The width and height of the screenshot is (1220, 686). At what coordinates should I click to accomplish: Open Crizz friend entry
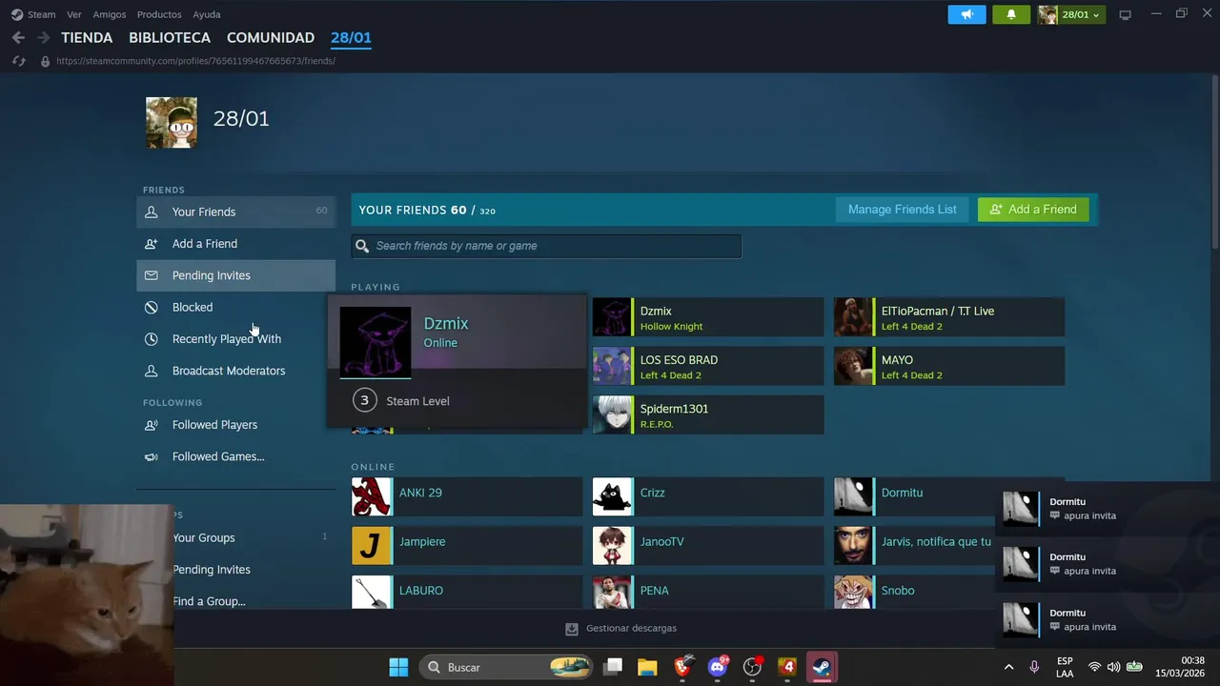708,496
